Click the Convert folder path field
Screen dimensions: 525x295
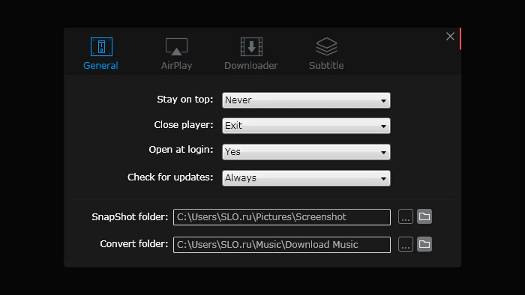(x=281, y=245)
